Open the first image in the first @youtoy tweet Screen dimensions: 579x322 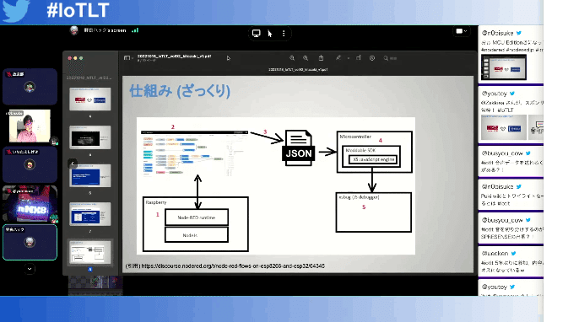pyautogui.click(x=504, y=127)
